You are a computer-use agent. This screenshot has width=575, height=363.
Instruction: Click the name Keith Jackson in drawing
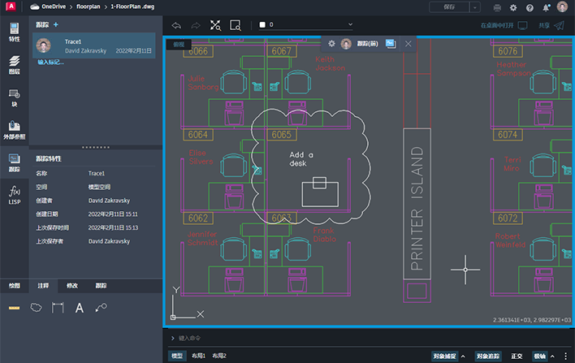click(x=330, y=63)
